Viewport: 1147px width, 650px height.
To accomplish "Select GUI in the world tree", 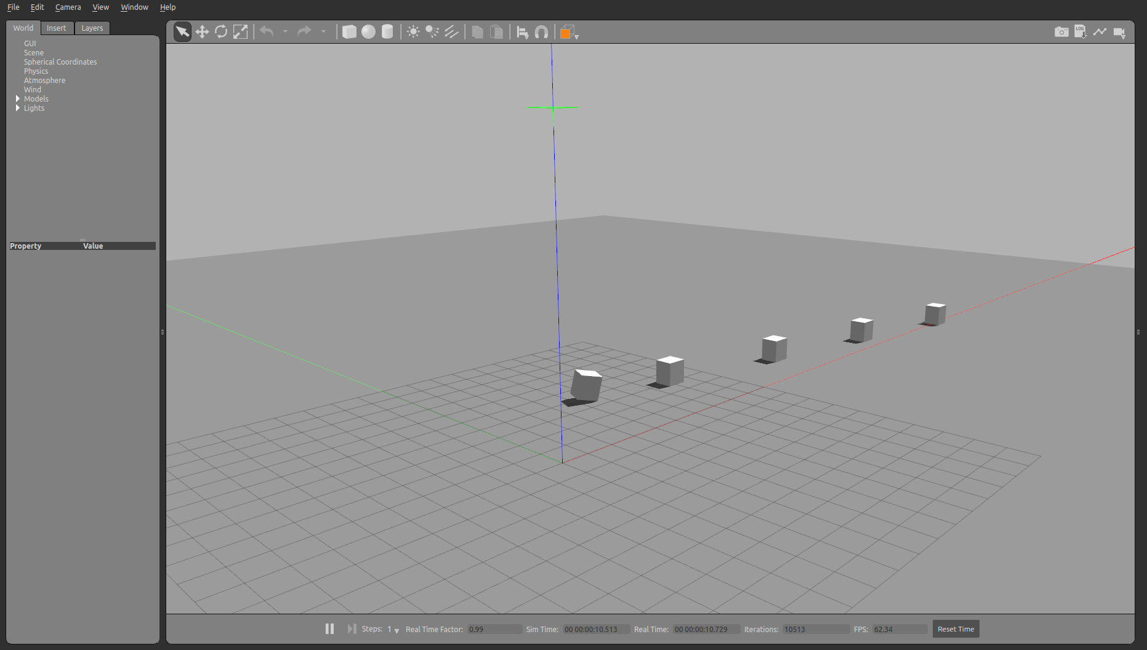I will [30, 44].
